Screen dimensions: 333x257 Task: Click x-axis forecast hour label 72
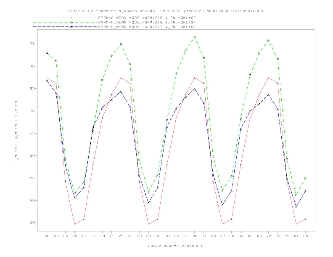click(268, 236)
